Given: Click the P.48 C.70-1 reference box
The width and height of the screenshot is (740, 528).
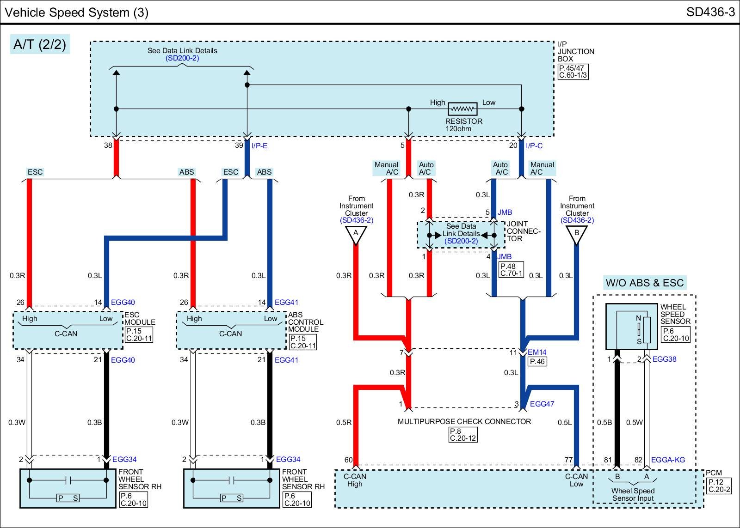Looking at the screenshot, I should pyautogui.click(x=511, y=270).
